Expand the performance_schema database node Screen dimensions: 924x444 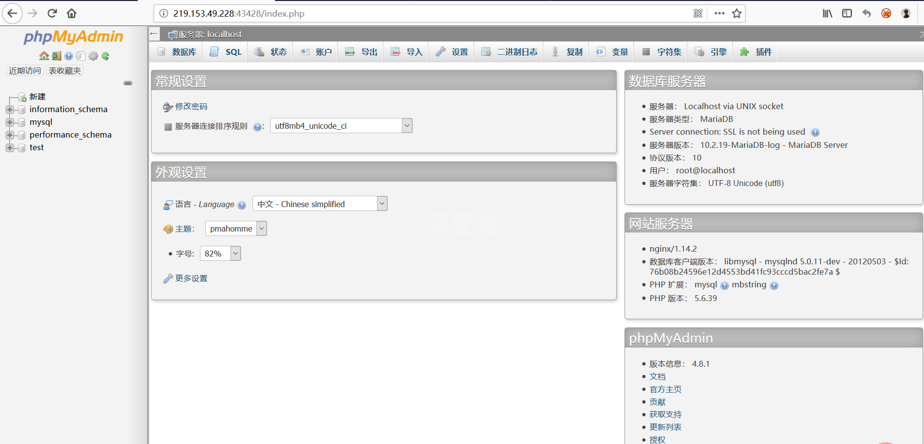click(x=9, y=135)
